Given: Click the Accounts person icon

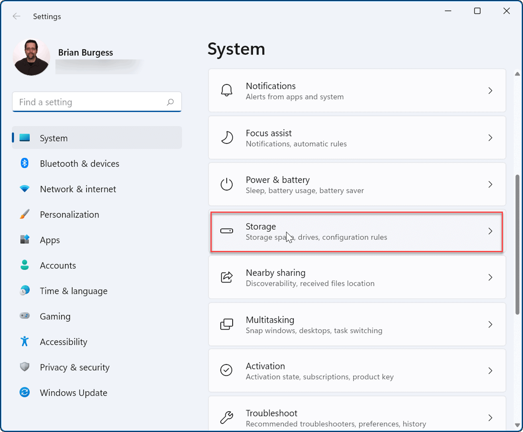Looking at the screenshot, I should tap(24, 265).
